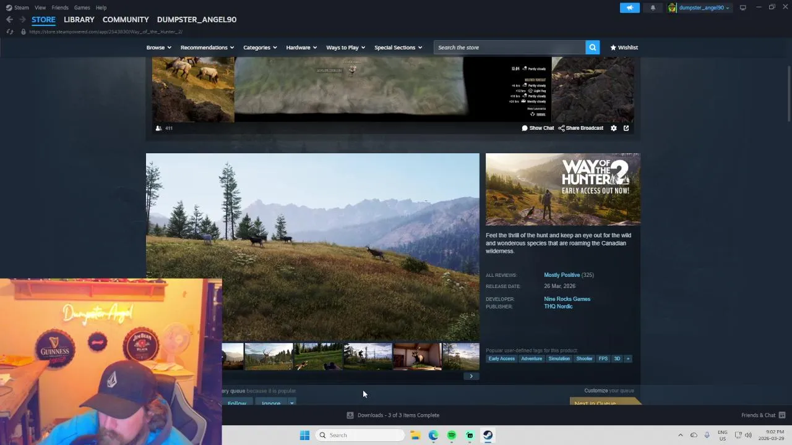Click the volume icon in system tray

tap(748, 435)
